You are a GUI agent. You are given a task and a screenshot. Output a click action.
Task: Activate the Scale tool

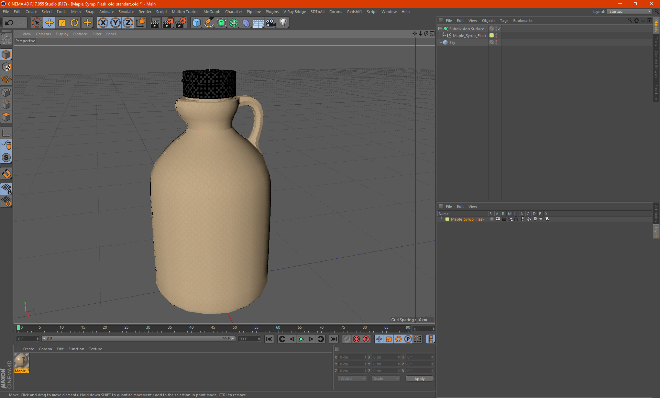click(x=62, y=23)
